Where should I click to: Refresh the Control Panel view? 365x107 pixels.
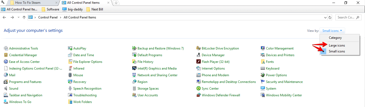click(x=330, y=17)
